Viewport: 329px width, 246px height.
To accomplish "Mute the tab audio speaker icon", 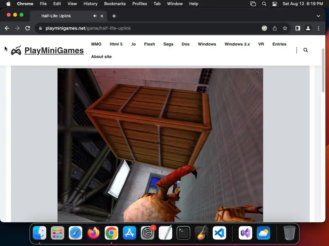I will click(x=95, y=16).
